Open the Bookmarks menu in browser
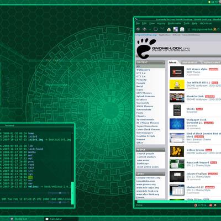The height and width of the screenshot is (221, 221). pyautogui.click(x=175, y=23)
